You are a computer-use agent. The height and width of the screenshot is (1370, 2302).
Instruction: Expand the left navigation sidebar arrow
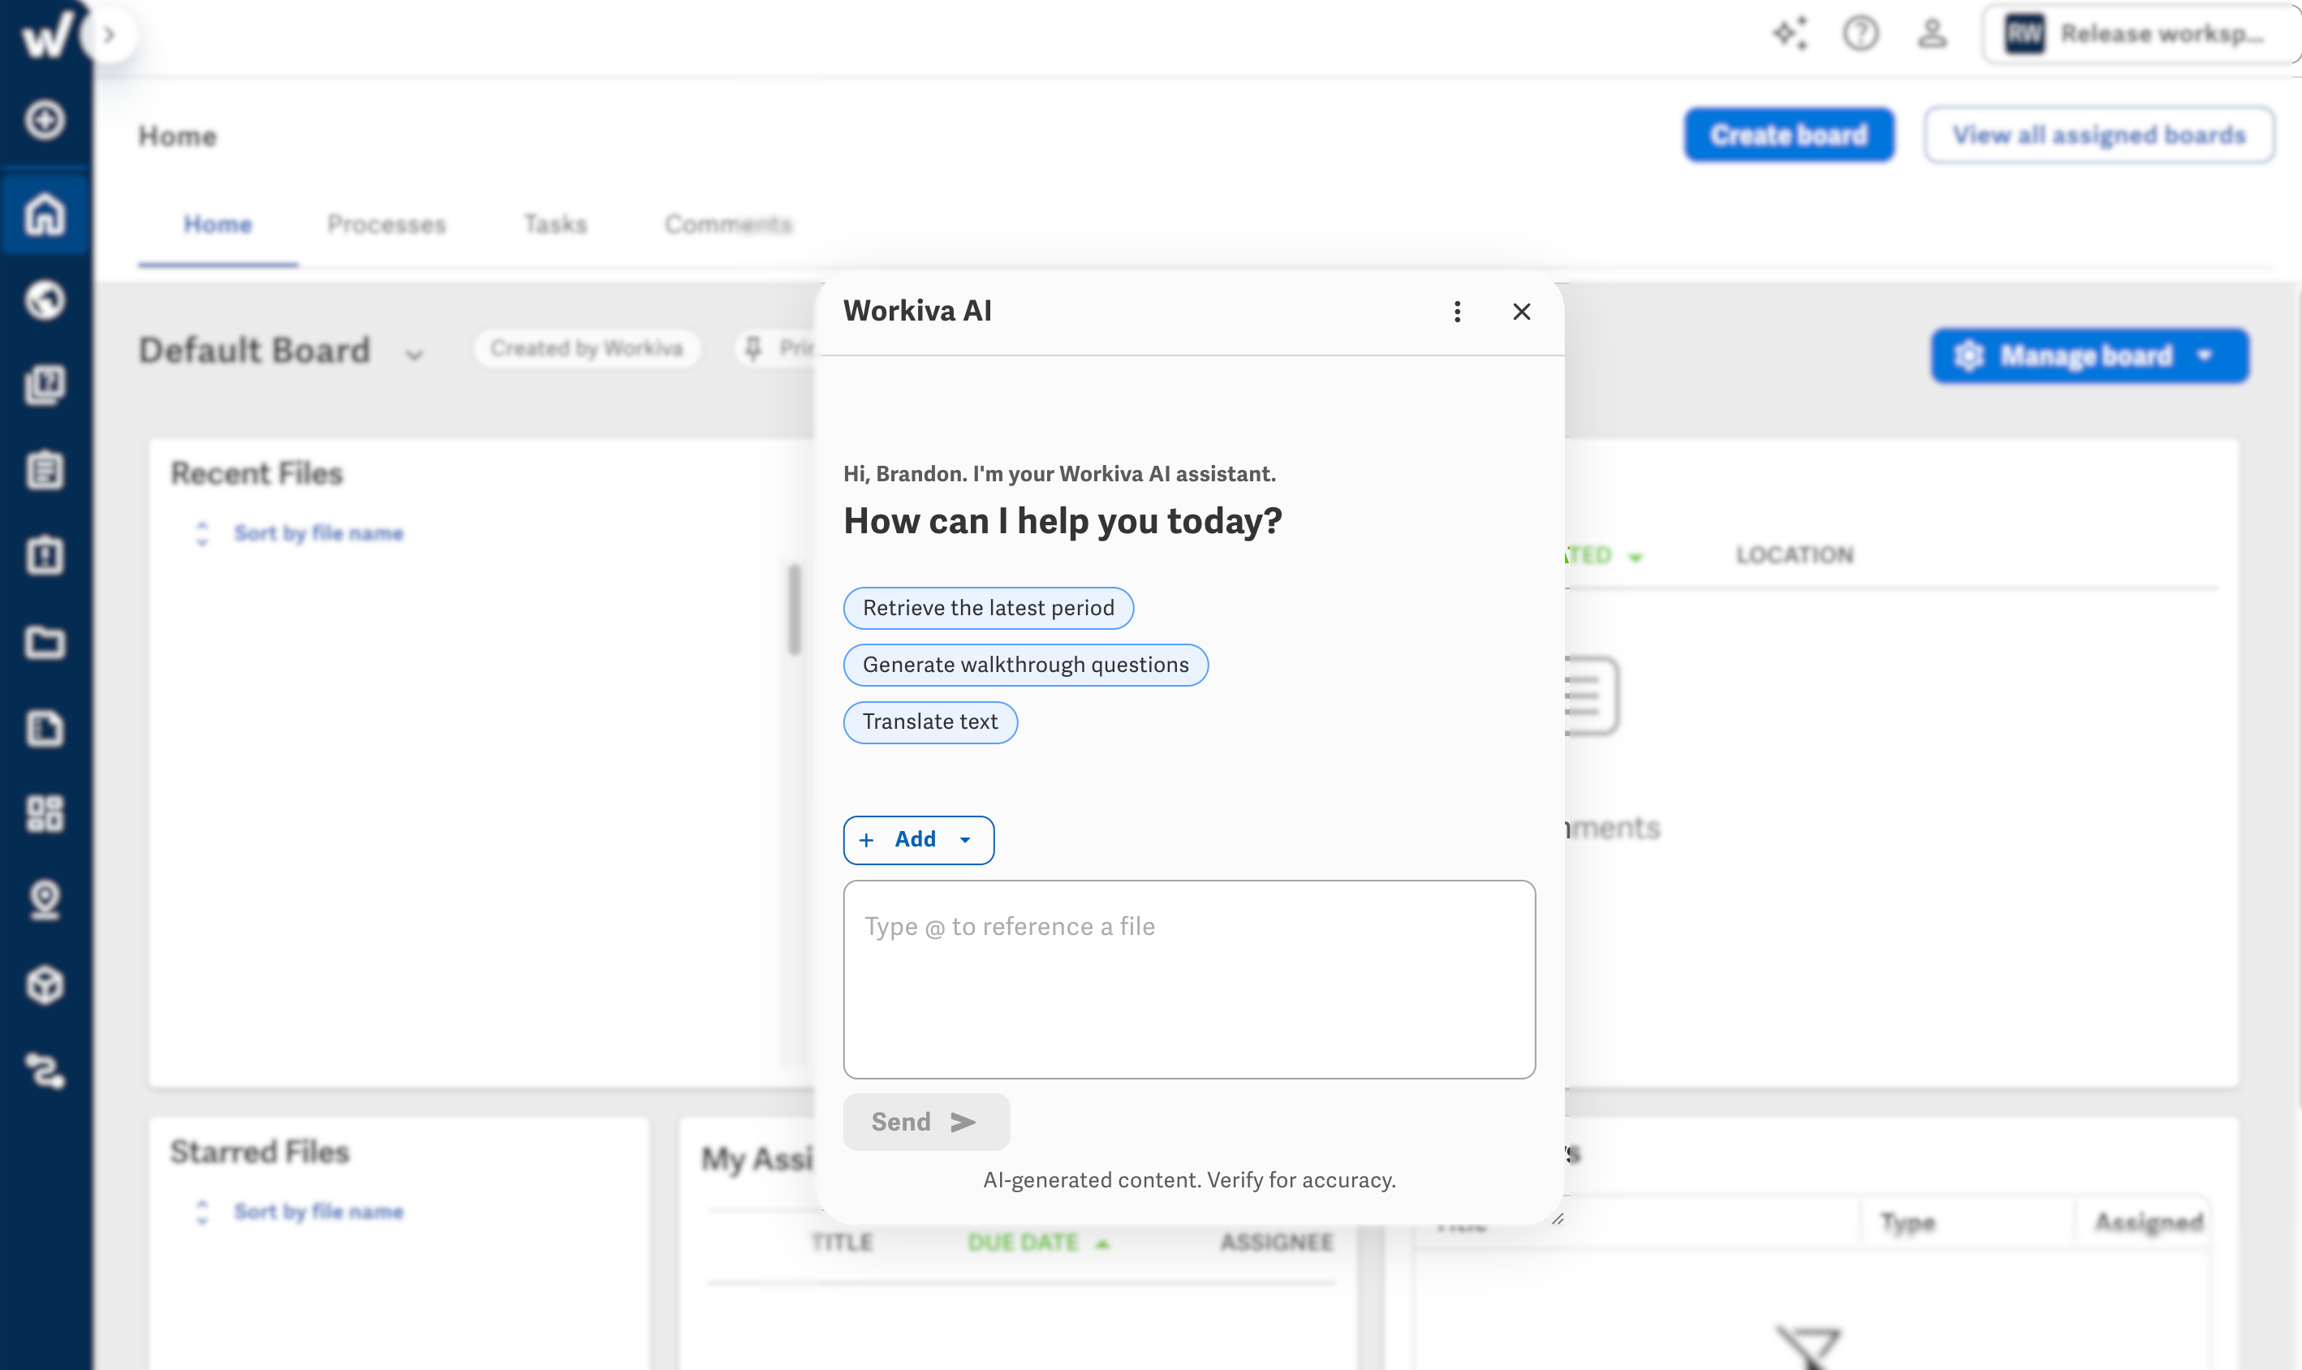point(109,35)
